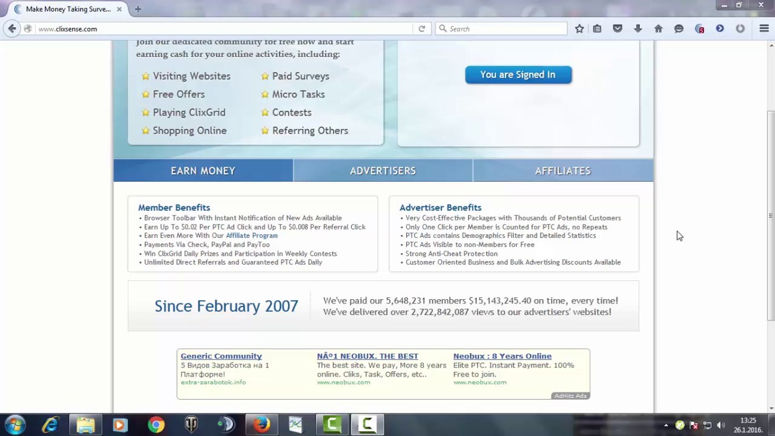This screenshot has height=436, width=775.
Task: Open Windows Explorer folder on taskbar
Action: 85,425
